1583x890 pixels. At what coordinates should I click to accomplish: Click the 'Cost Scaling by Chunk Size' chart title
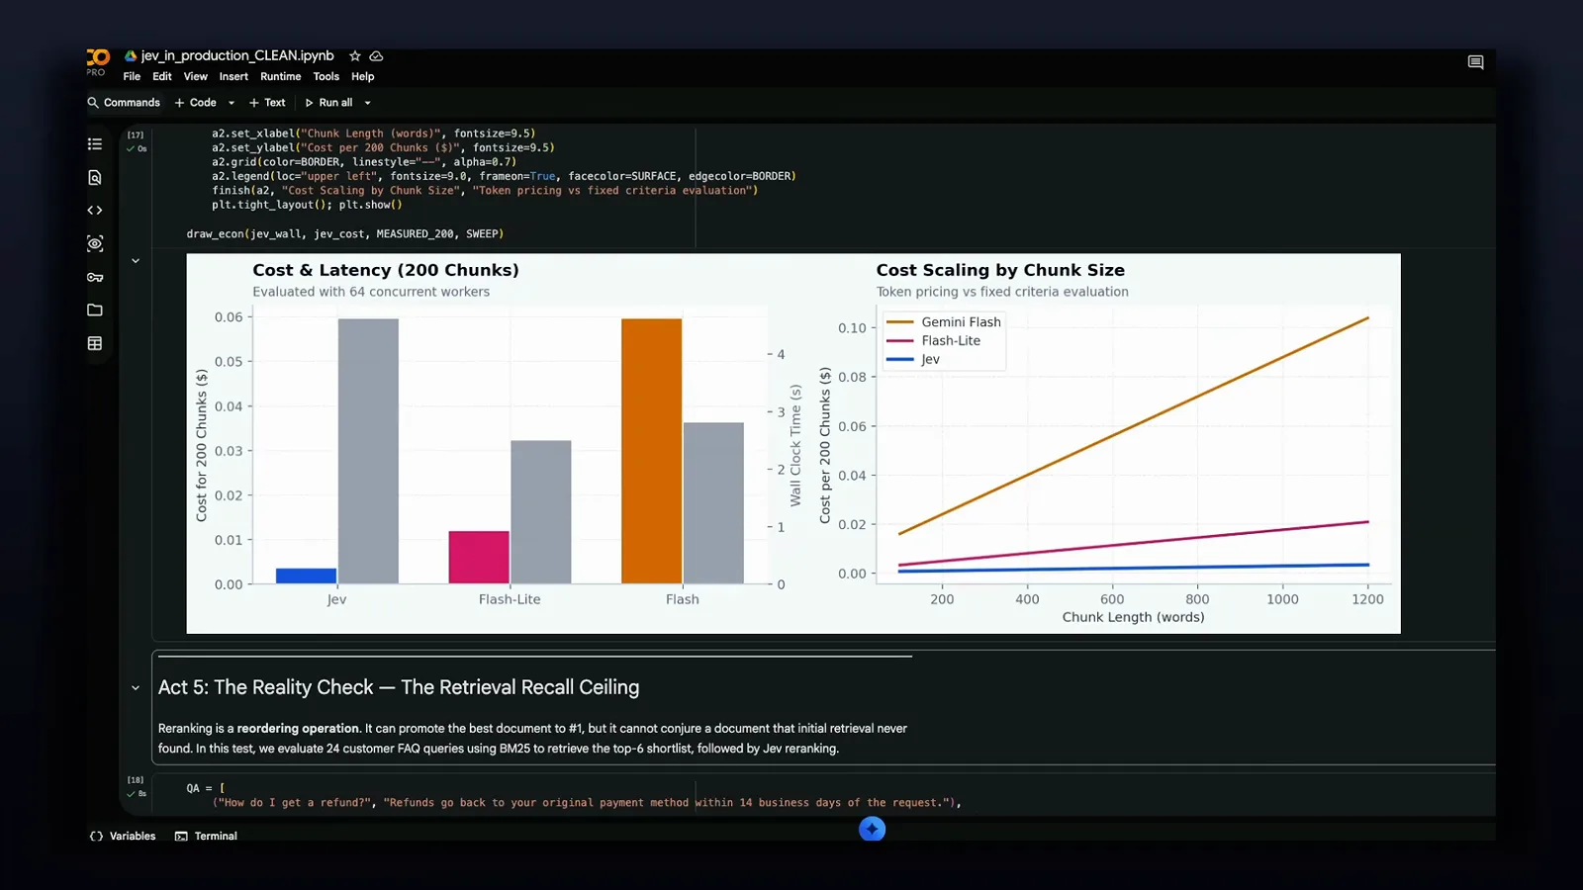pyautogui.click(x=1000, y=270)
